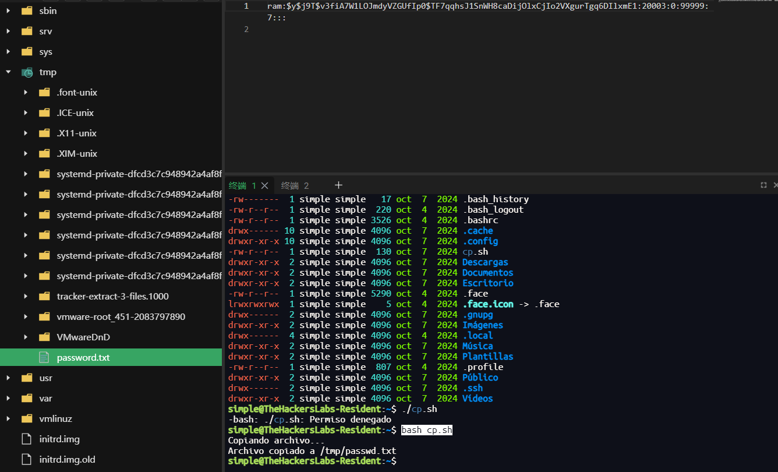This screenshot has width=778, height=472.
Task: Expand the vmlinuz entry arrow
Action: (8, 419)
